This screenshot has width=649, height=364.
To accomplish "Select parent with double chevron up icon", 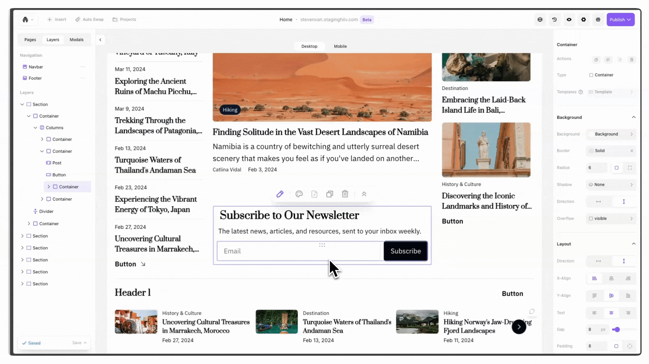I will pyautogui.click(x=364, y=194).
